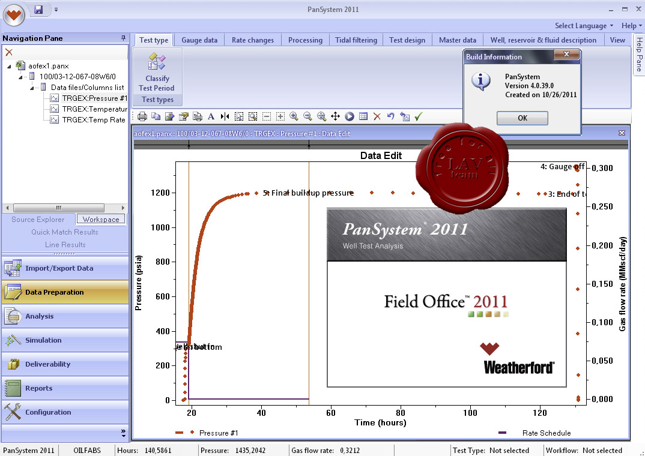Image resolution: width=645 pixels, height=456 pixels.
Task: Export the plot as a picture
Action: tap(170, 116)
